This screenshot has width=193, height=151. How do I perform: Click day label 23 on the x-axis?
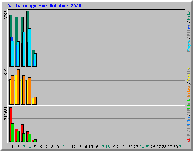coord(136,147)
